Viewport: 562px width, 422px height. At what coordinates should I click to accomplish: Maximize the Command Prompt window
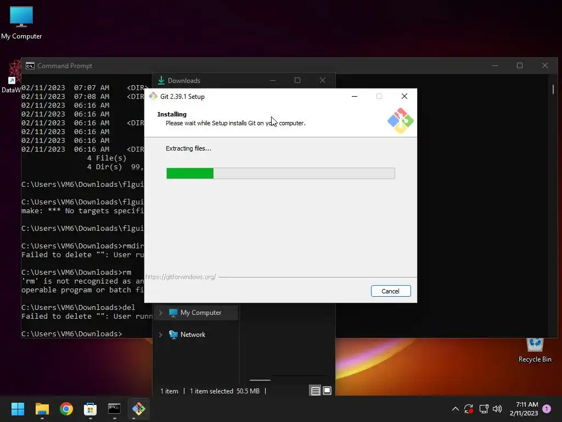520,66
